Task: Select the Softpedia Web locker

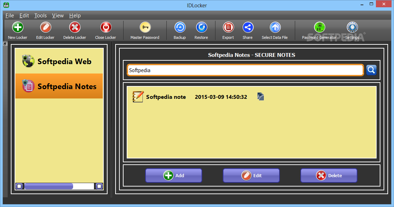Action: [x=59, y=61]
